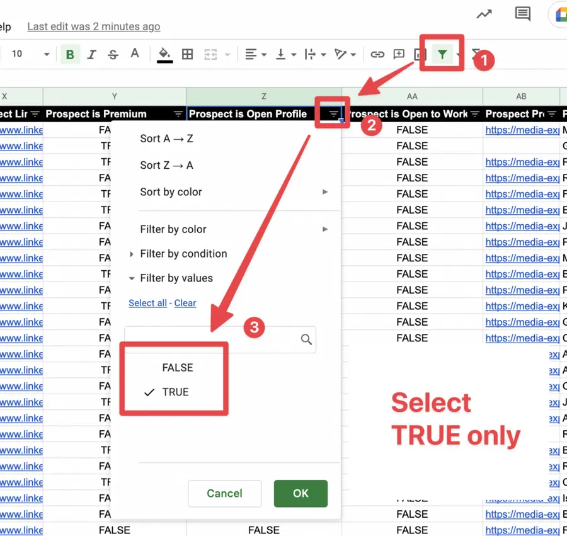Viewport: 567px width, 536px height.
Task: Click the Clear link in the filter menu
Action: (185, 303)
